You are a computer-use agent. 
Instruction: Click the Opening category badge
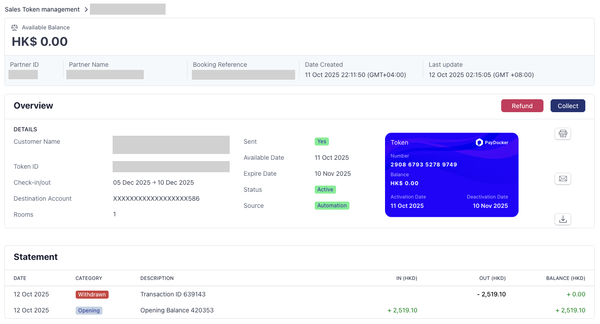click(89, 310)
